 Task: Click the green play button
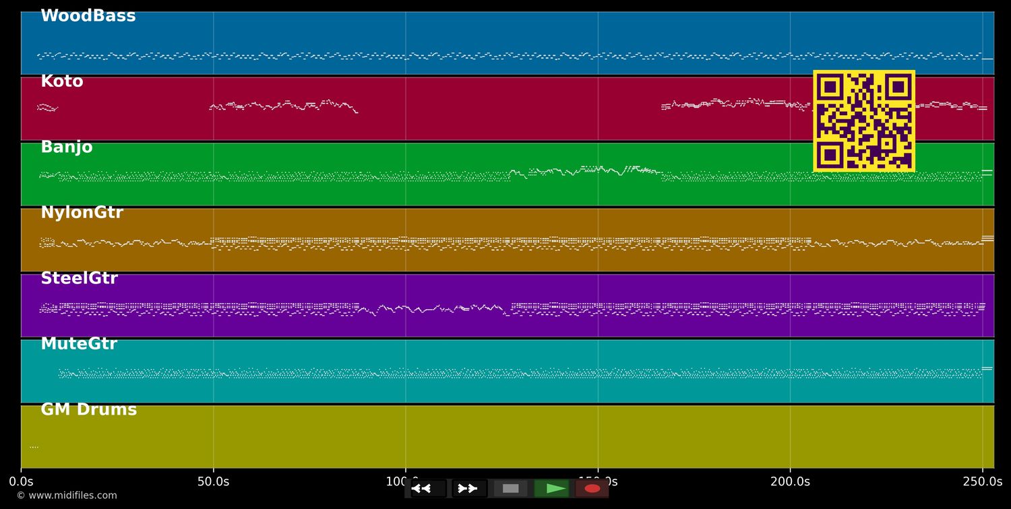pos(551,488)
